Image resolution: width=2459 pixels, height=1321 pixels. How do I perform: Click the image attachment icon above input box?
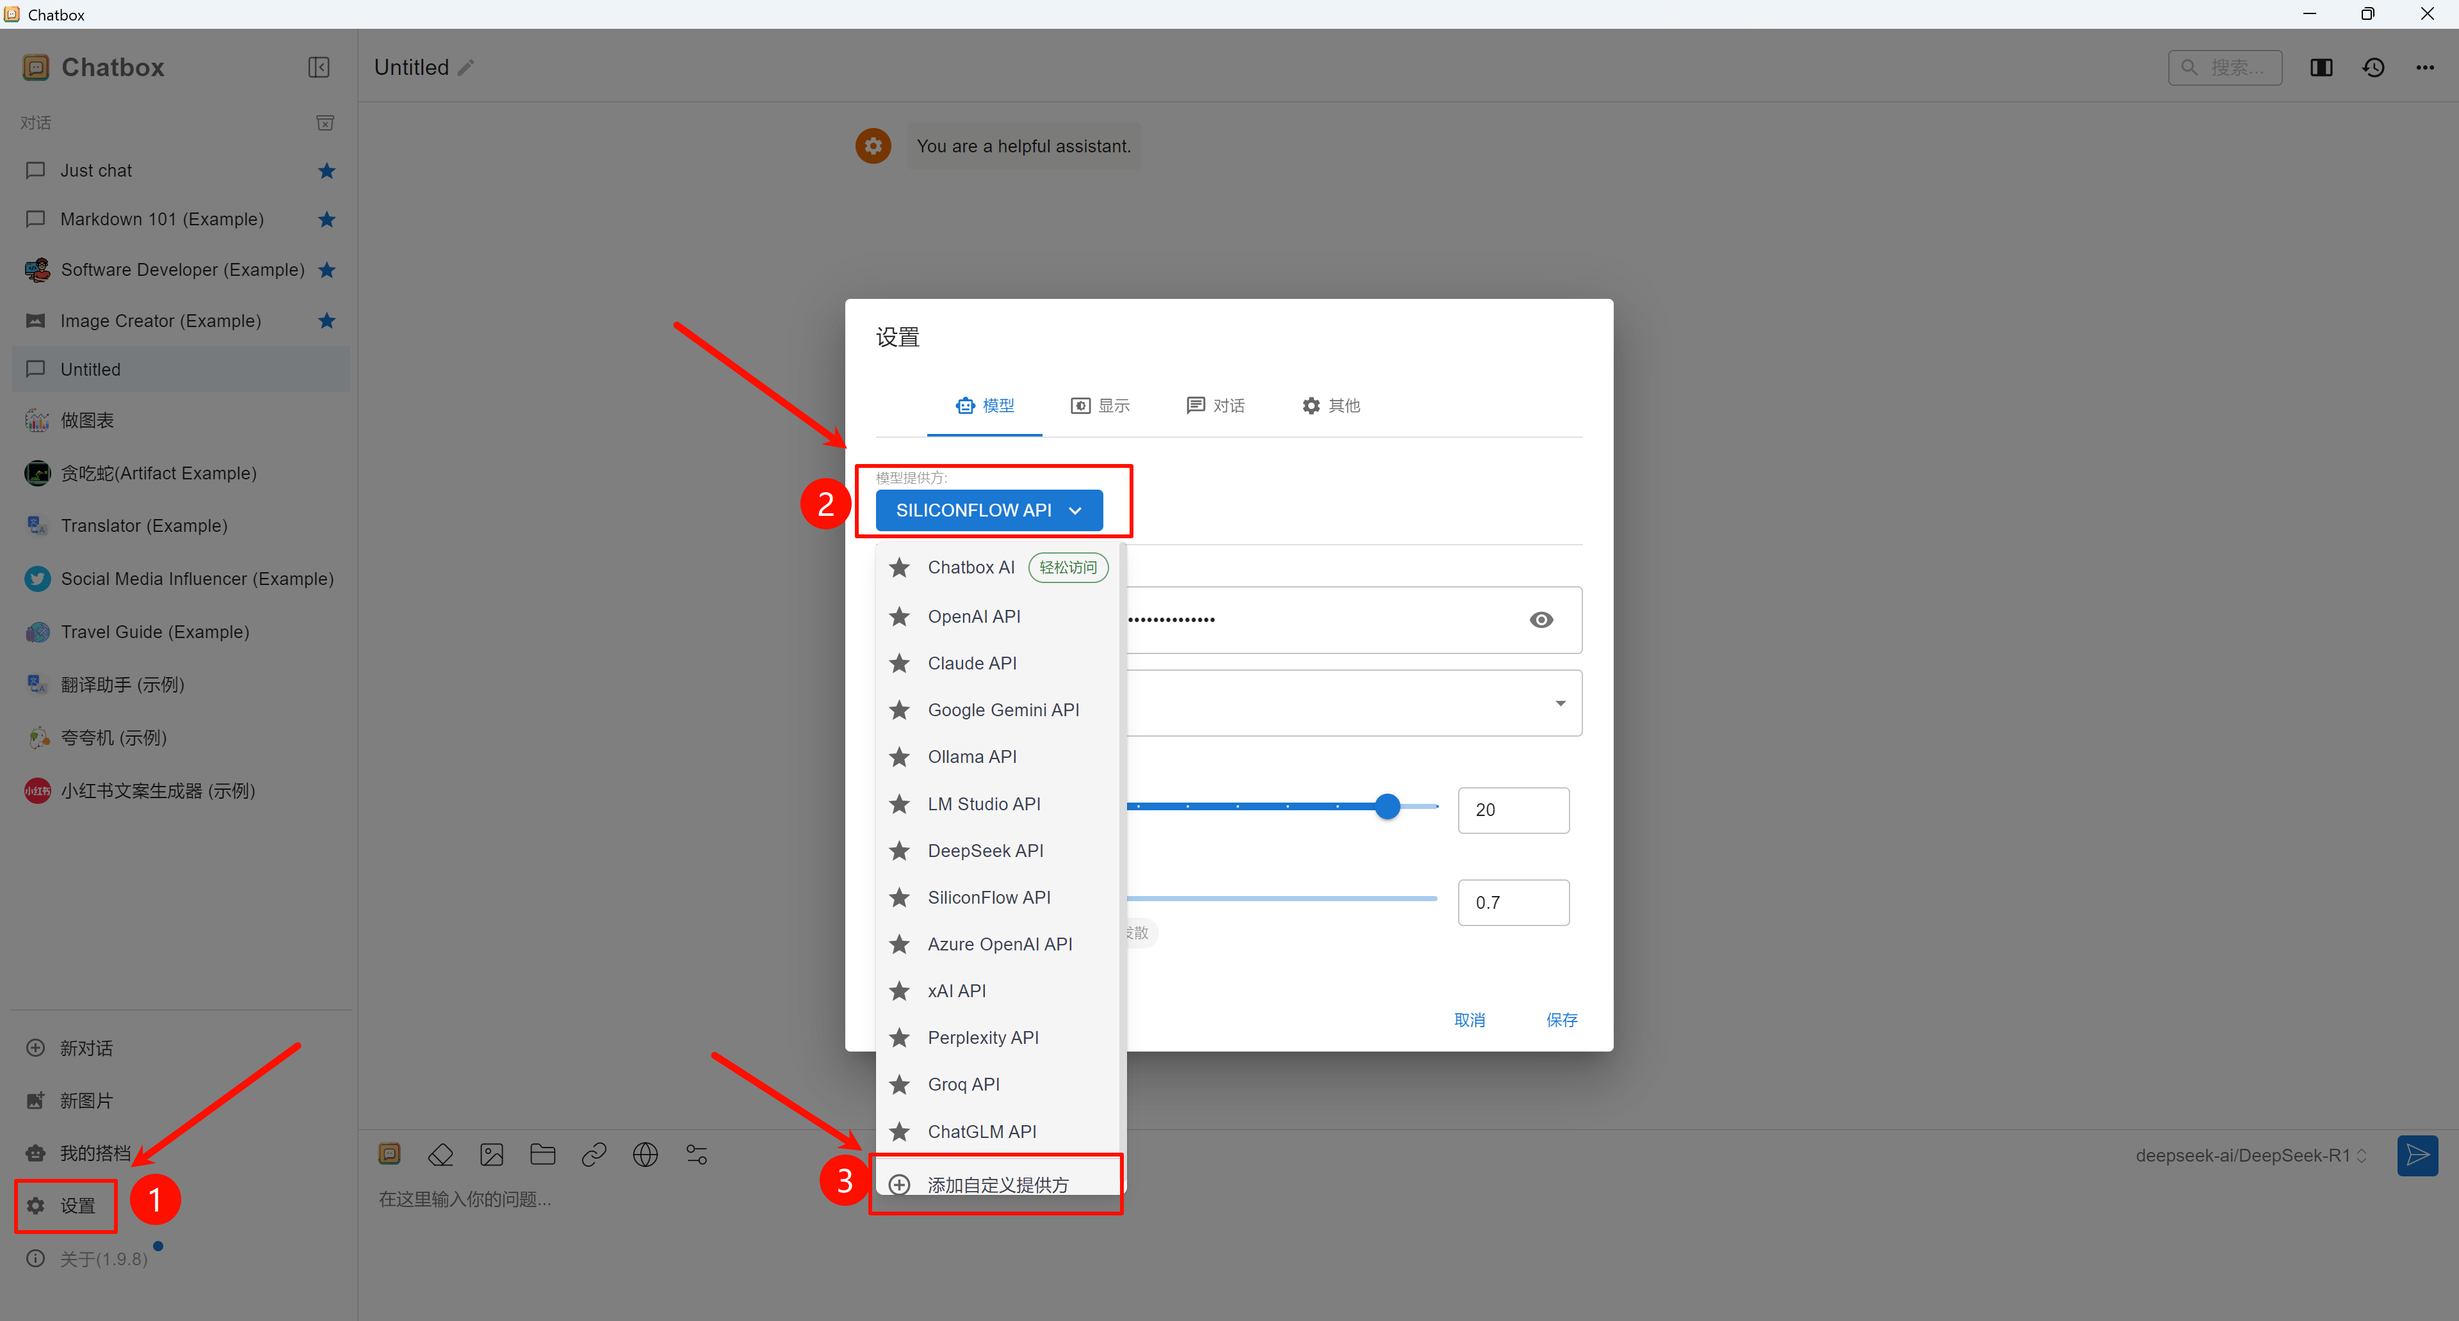click(492, 1154)
